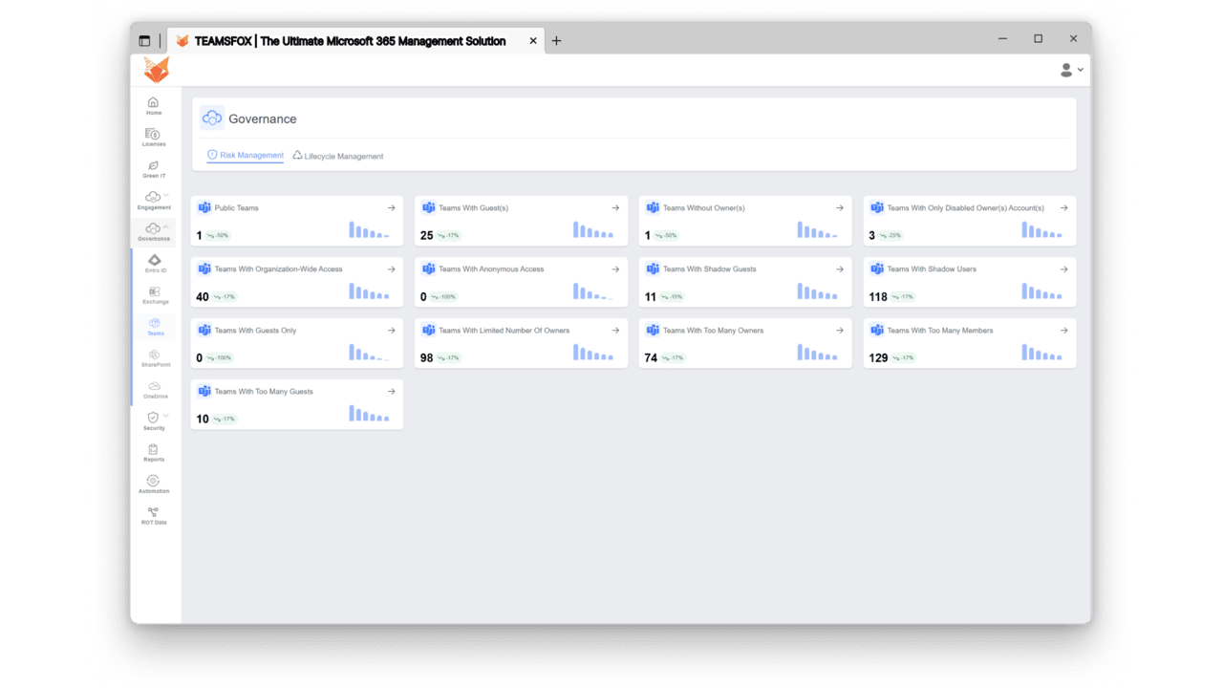This screenshot has height=688, width=1223.
Task: Click the bar chart on Teams With Too Many Guests card
Action: (x=369, y=413)
